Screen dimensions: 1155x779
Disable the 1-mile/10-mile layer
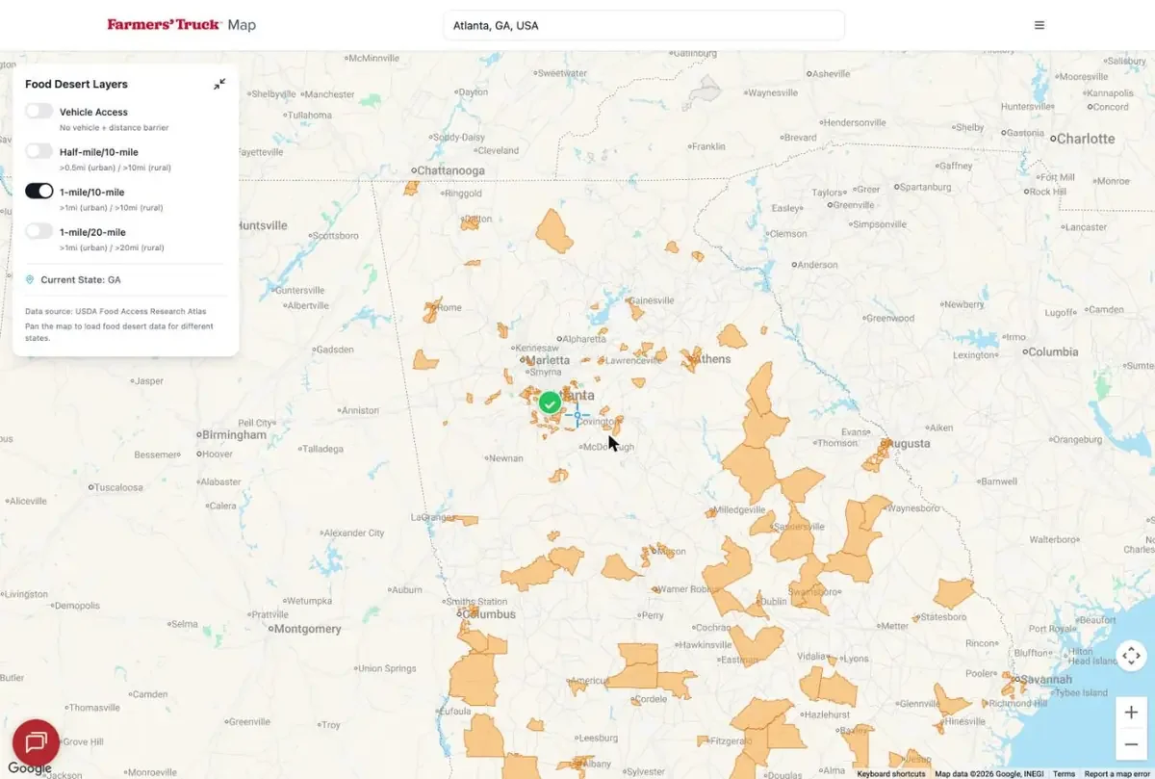click(x=39, y=191)
